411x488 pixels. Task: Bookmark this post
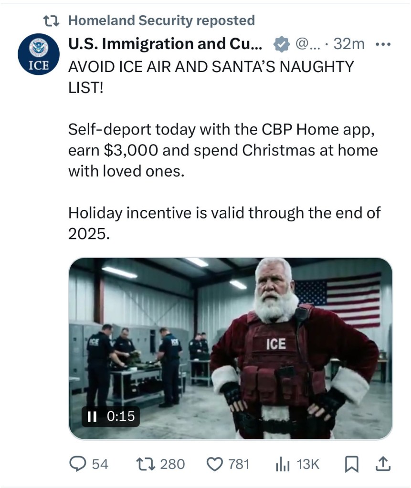point(352,464)
